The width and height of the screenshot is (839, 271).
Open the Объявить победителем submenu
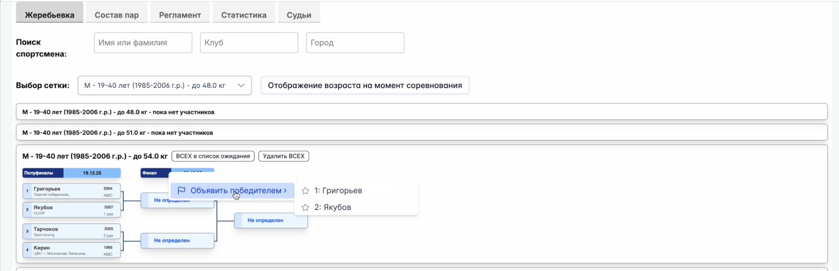pyautogui.click(x=232, y=191)
